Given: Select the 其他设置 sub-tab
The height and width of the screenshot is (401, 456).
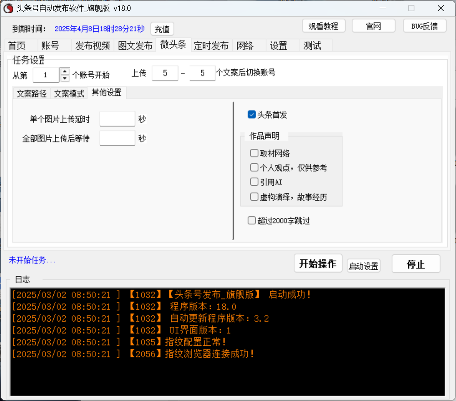Looking at the screenshot, I should coord(106,93).
